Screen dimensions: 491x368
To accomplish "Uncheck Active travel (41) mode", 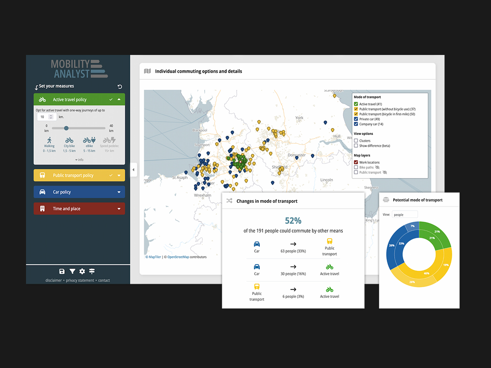I will (x=355, y=104).
